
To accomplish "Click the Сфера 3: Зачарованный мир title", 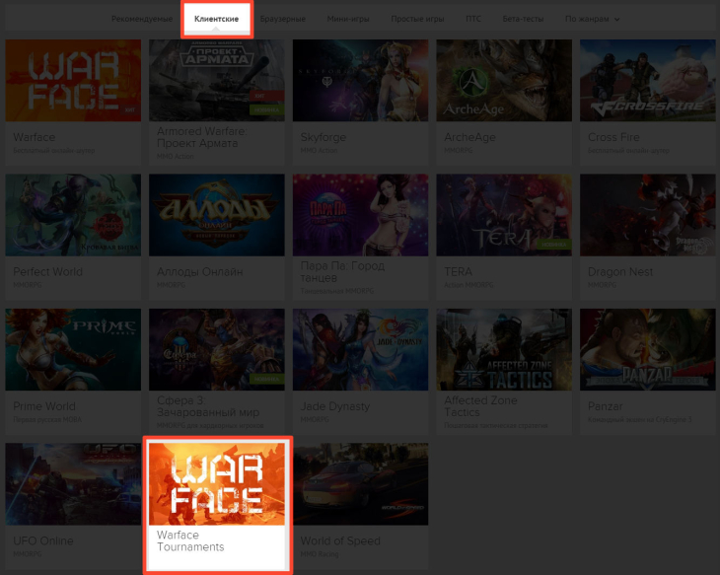I will [208, 406].
